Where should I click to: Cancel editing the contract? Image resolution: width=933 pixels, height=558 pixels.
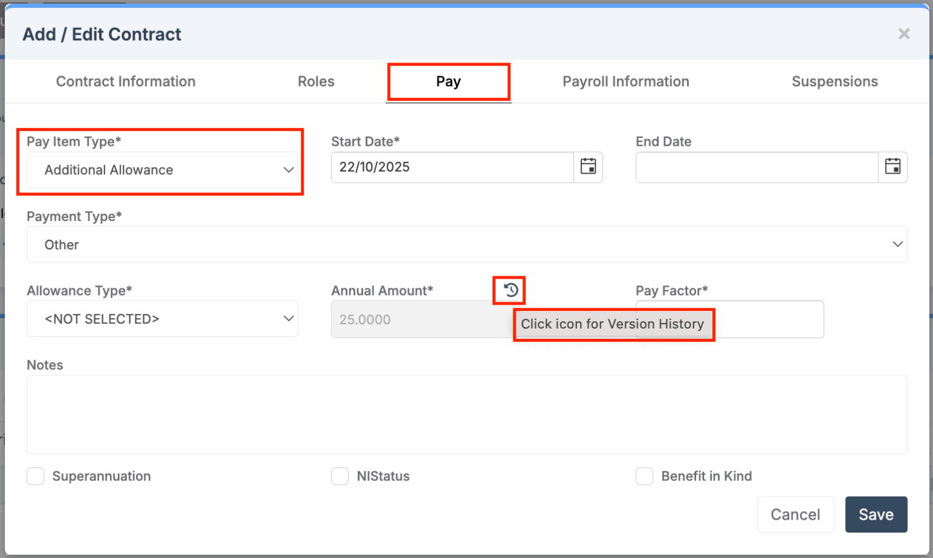[x=795, y=514]
